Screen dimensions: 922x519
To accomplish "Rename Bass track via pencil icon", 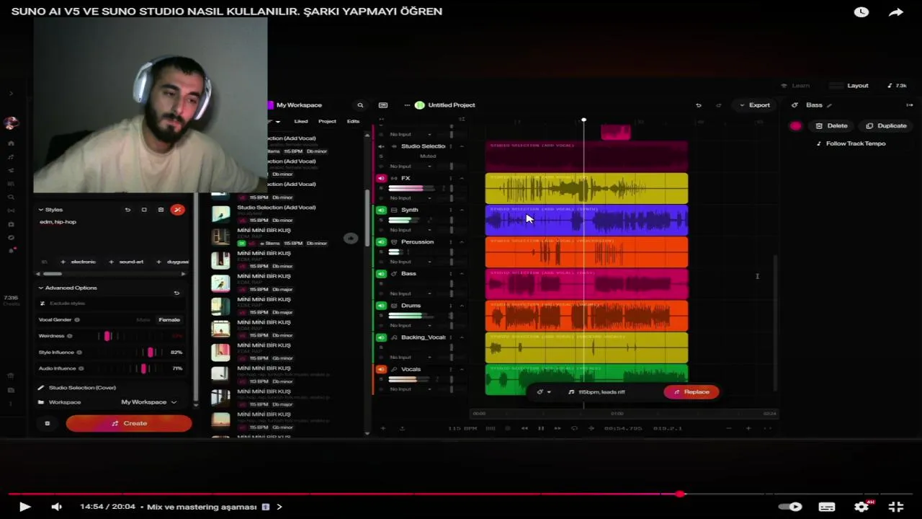I will click(x=829, y=105).
